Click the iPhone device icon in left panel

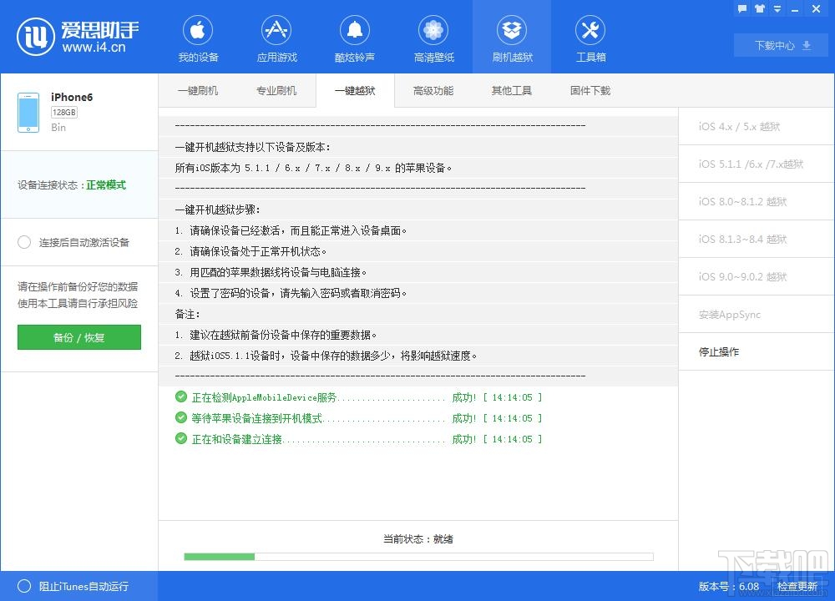28,111
